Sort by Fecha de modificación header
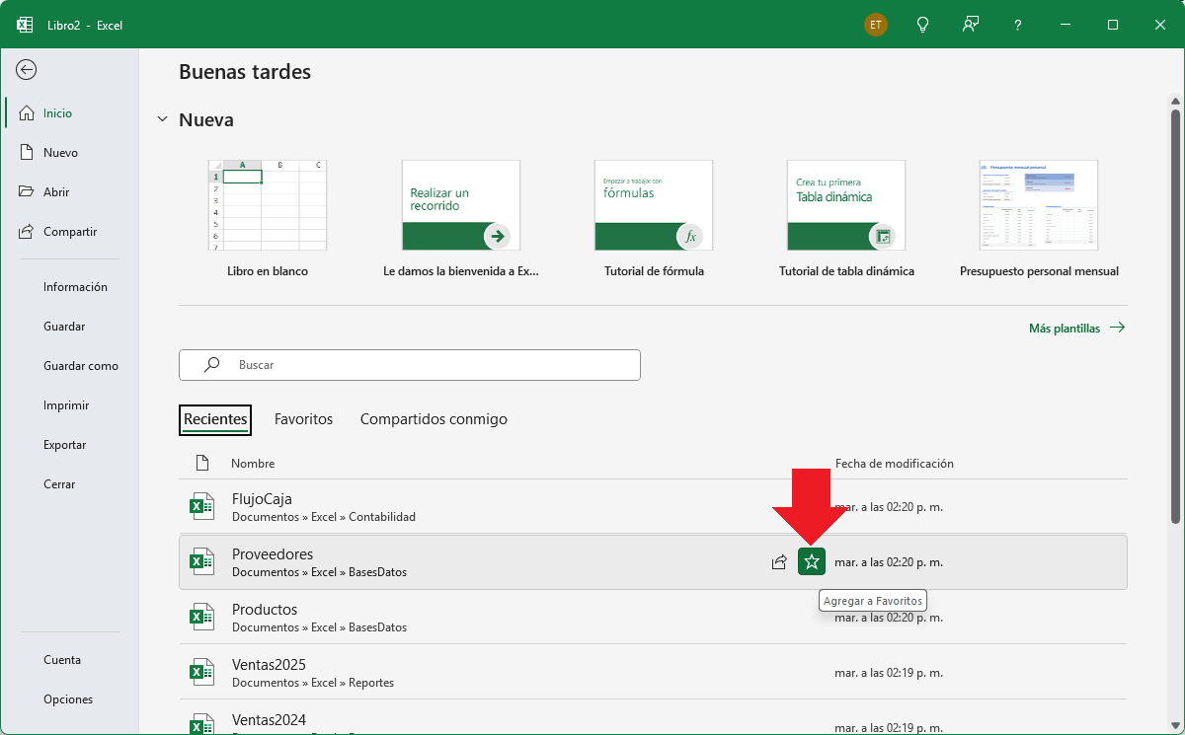The height and width of the screenshot is (735, 1185). pyautogui.click(x=895, y=464)
